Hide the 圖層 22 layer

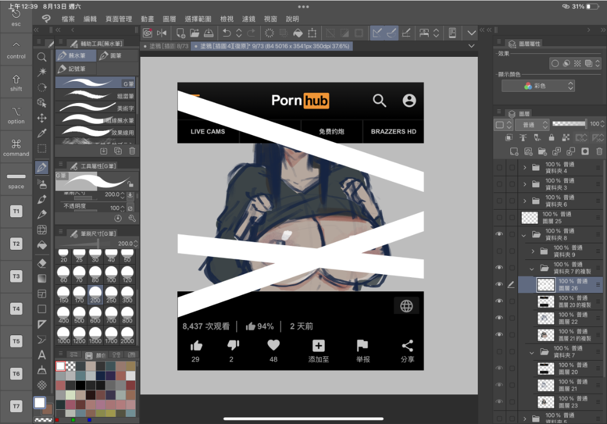pos(499,317)
